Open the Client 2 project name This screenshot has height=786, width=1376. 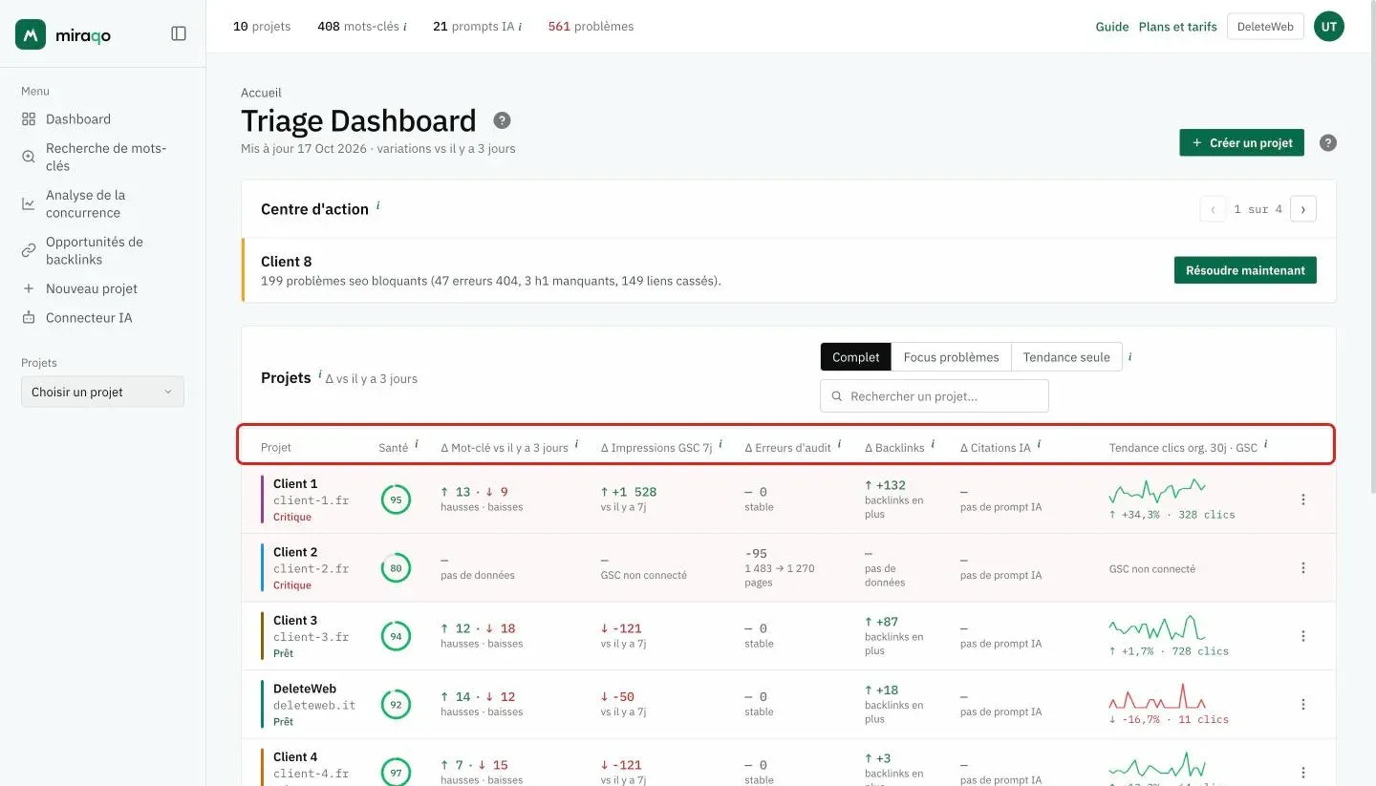coord(295,552)
